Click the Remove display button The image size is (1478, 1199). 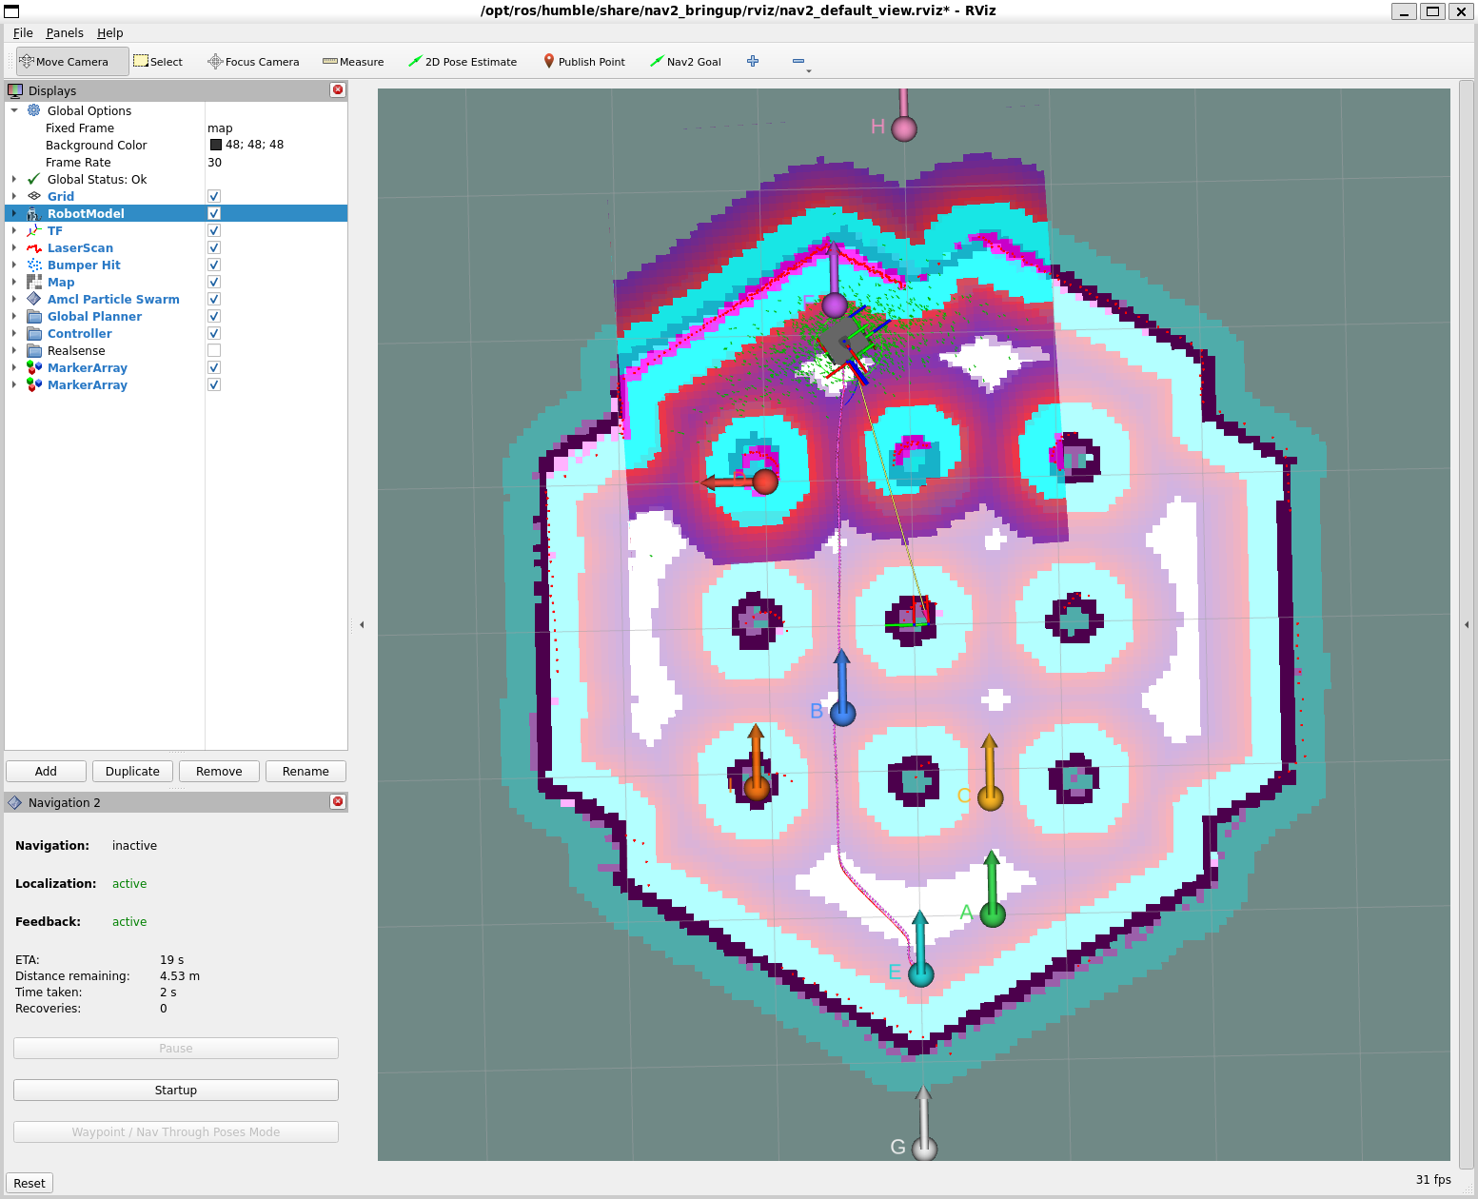219,771
